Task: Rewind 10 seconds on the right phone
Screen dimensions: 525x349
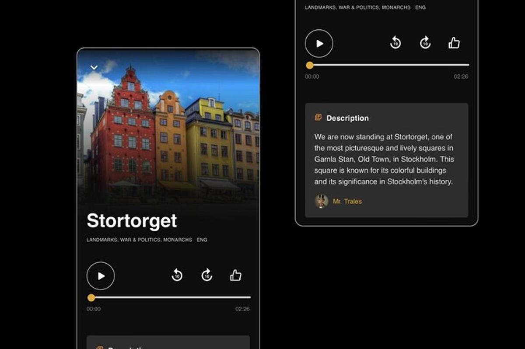Action: [x=395, y=43]
